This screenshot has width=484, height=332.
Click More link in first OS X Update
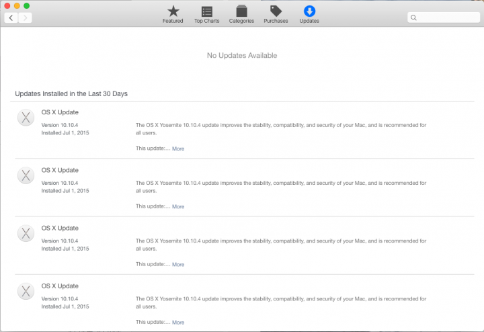tap(178, 149)
